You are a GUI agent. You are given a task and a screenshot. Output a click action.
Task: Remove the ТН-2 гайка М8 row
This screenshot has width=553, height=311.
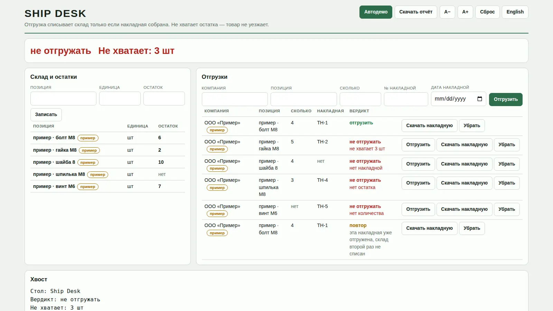point(507,145)
